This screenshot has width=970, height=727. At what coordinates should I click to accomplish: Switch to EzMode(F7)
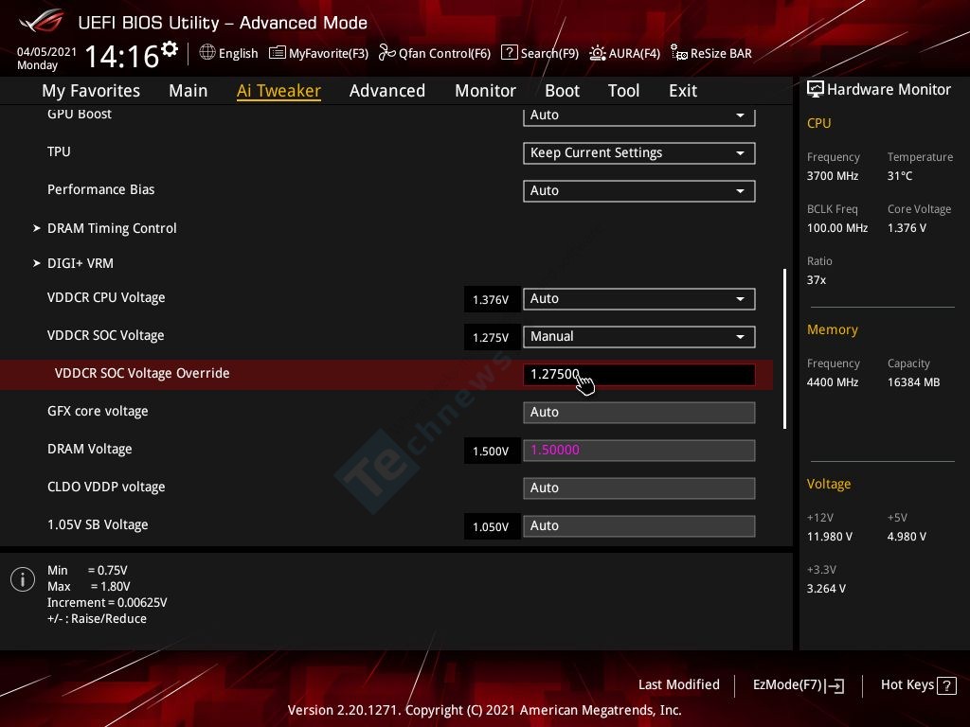[x=798, y=685]
